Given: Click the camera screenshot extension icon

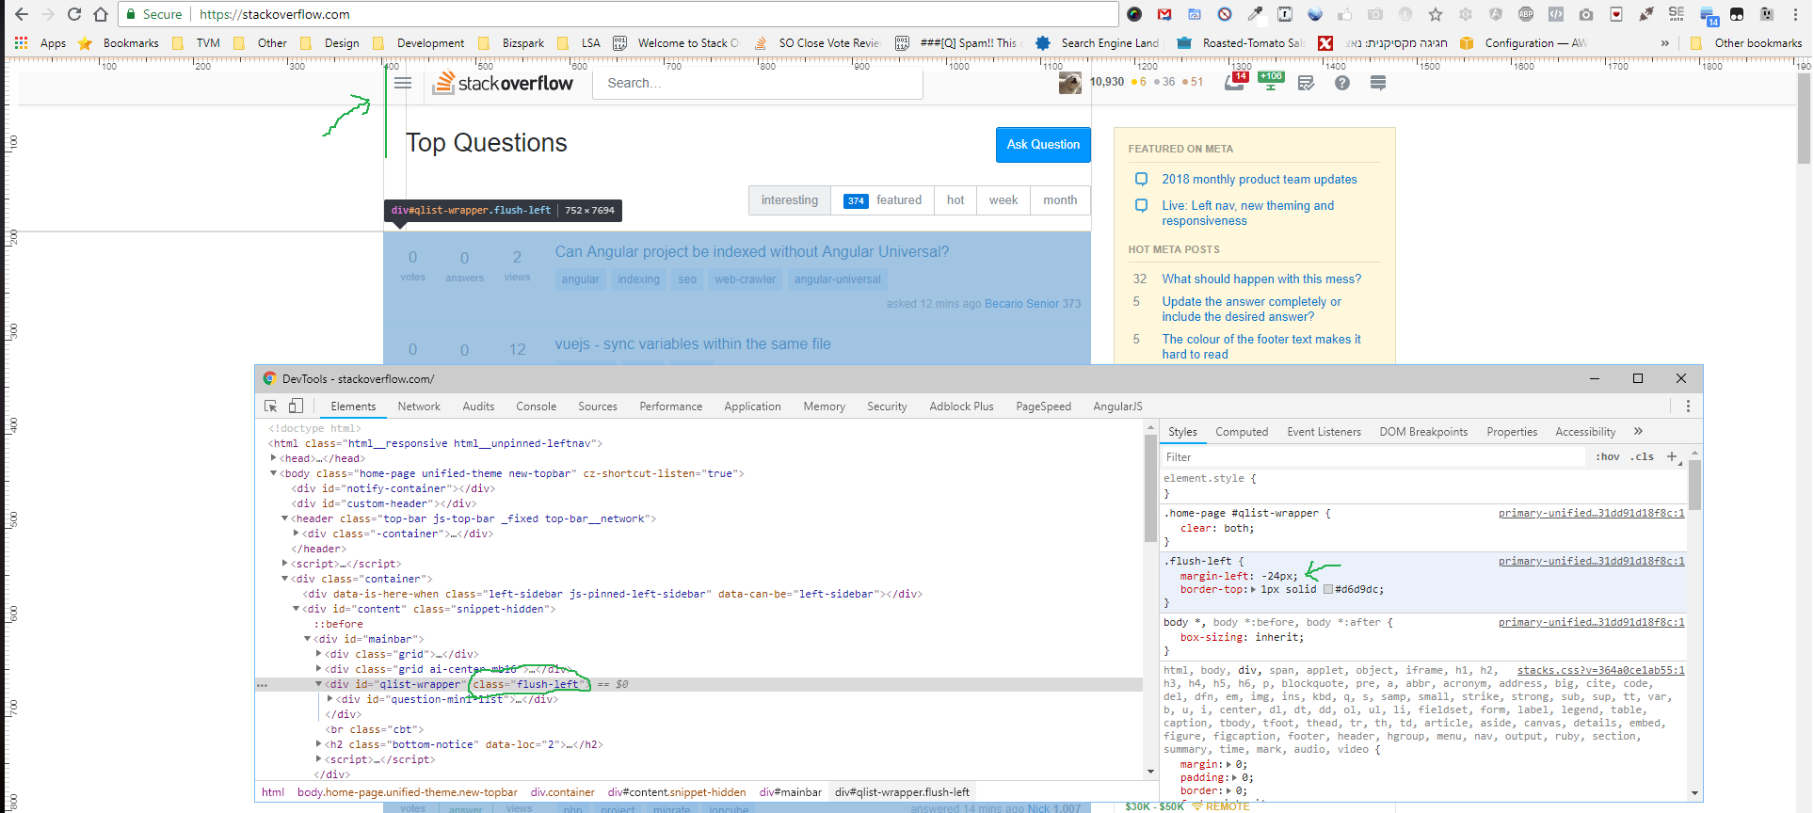Looking at the screenshot, I should point(1586,14).
